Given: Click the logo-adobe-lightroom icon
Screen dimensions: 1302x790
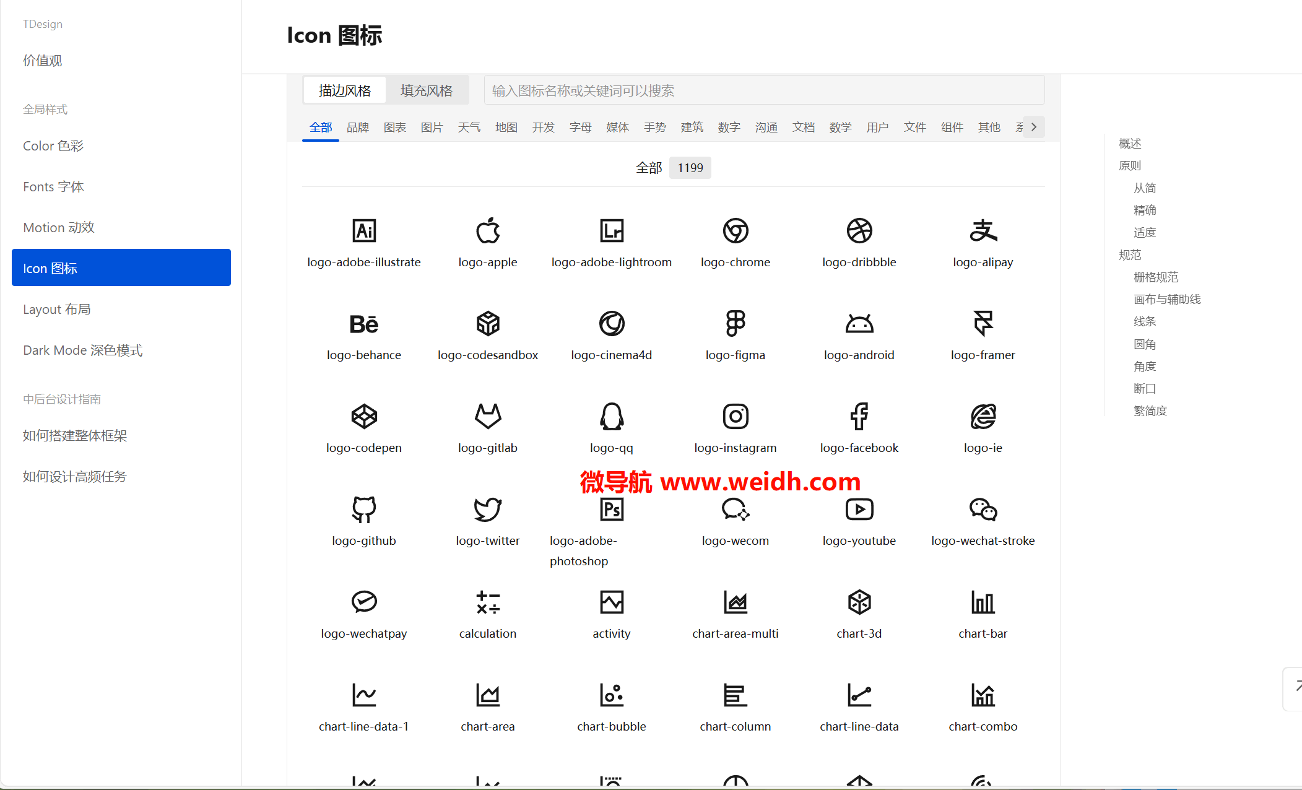Looking at the screenshot, I should 612,231.
